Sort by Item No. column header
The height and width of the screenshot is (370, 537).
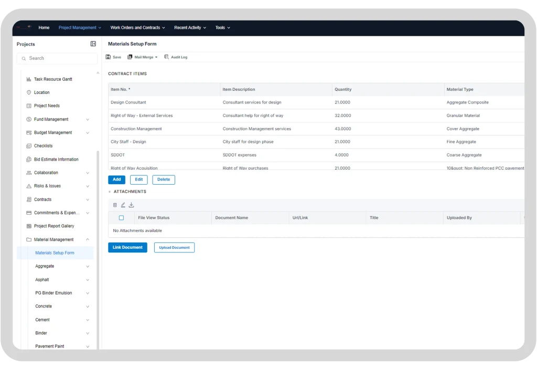[164, 89]
